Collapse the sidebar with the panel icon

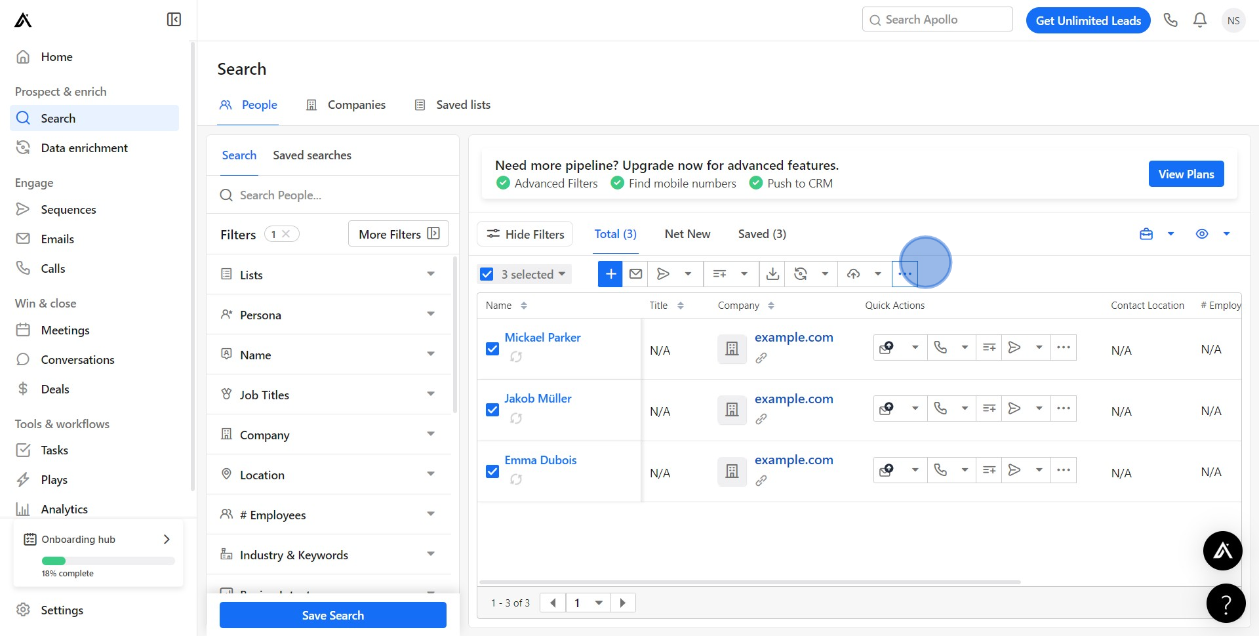click(x=174, y=20)
